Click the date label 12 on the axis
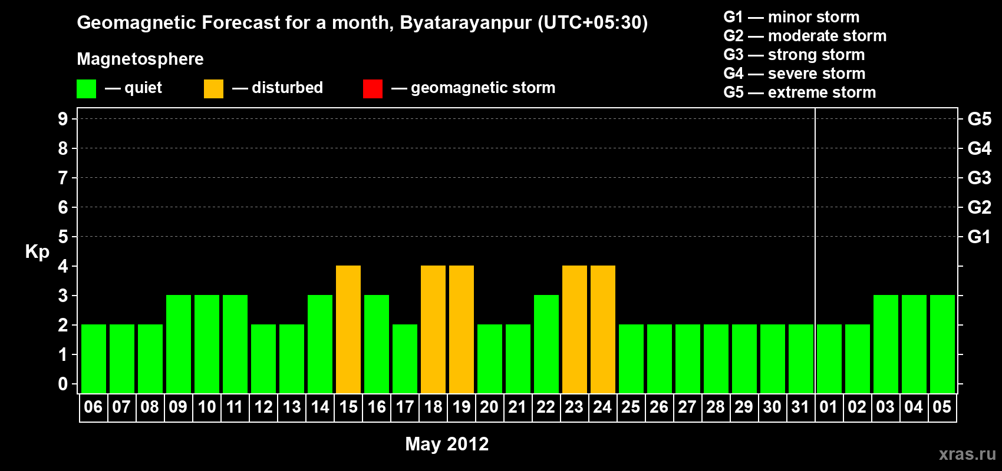 tap(263, 407)
